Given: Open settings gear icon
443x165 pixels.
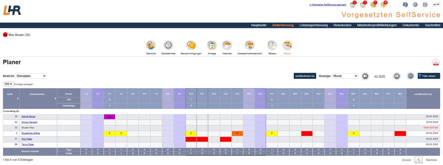Looking at the screenshot, I should point(415,4).
